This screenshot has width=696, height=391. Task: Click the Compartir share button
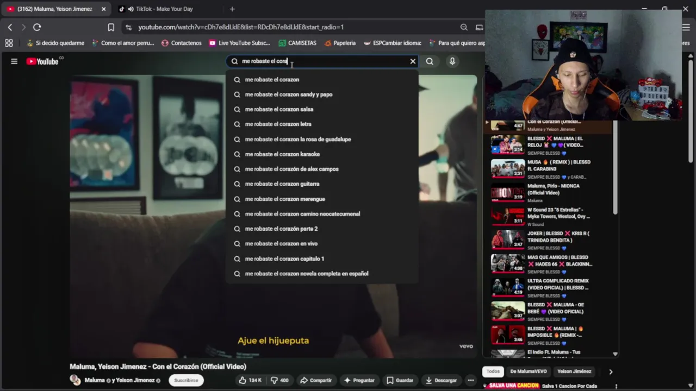pyautogui.click(x=315, y=380)
